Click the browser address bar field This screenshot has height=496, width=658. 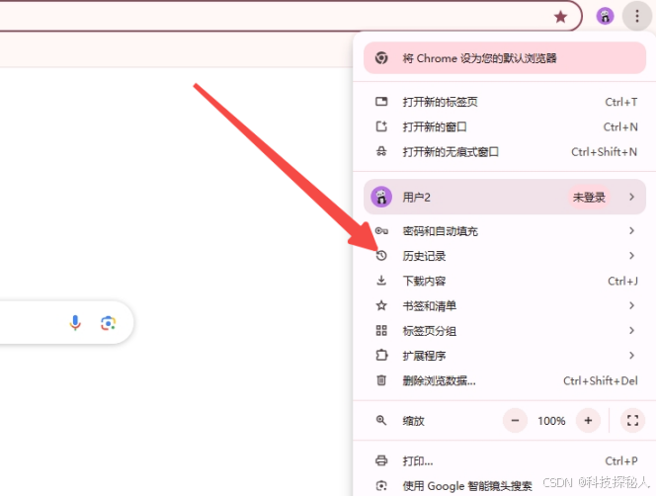click(289, 16)
